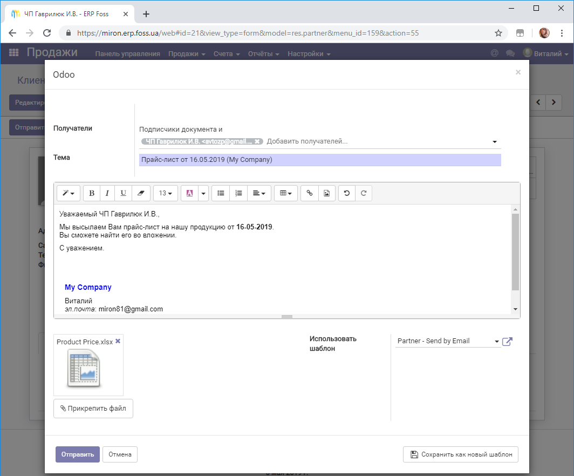Go to the previous record arrow
Screen dimensions: 574x476
tap(538, 103)
